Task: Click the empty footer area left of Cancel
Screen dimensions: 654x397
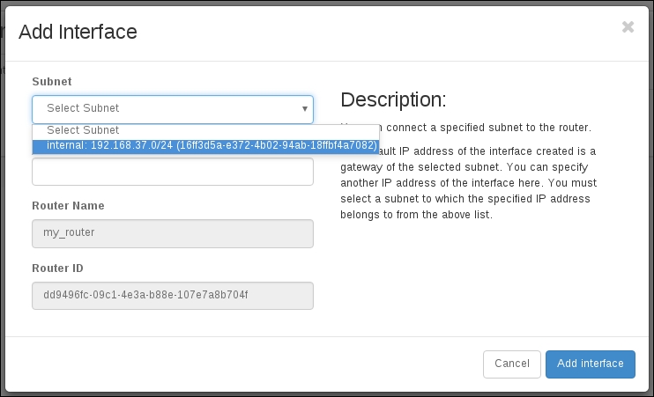Action: [x=247, y=364]
